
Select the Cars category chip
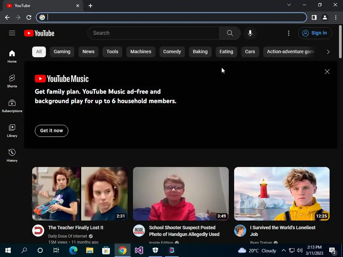click(x=250, y=52)
